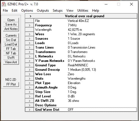The height and width of the screenshot is (121, 139).
Task: Click the FF Plot button
Action: [11, 84]
